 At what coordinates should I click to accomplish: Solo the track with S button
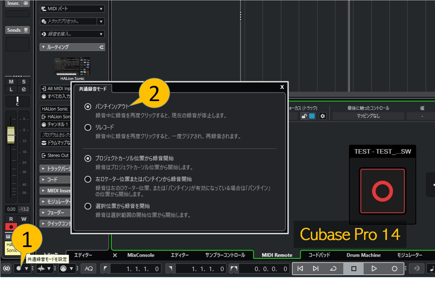(x=24, y=82)
